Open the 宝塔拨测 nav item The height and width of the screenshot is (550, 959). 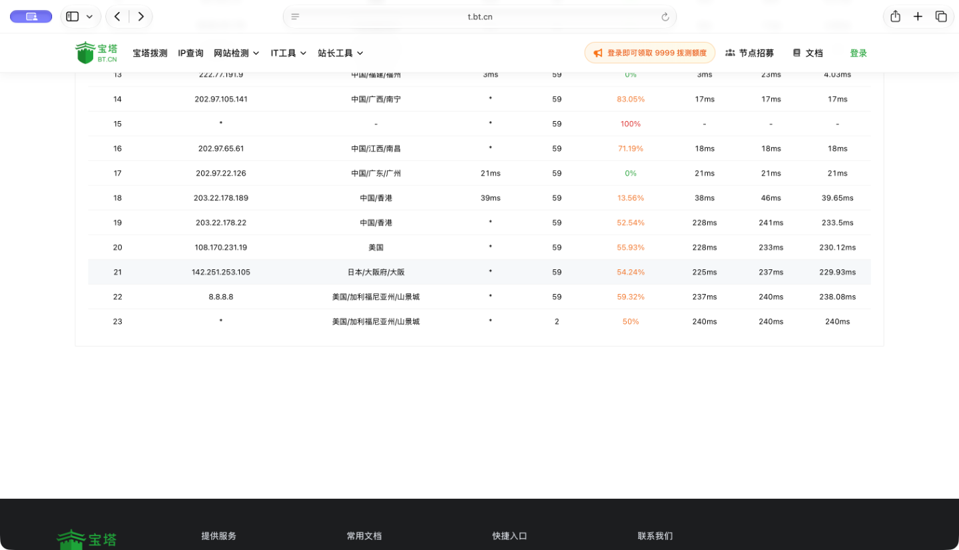150,53
